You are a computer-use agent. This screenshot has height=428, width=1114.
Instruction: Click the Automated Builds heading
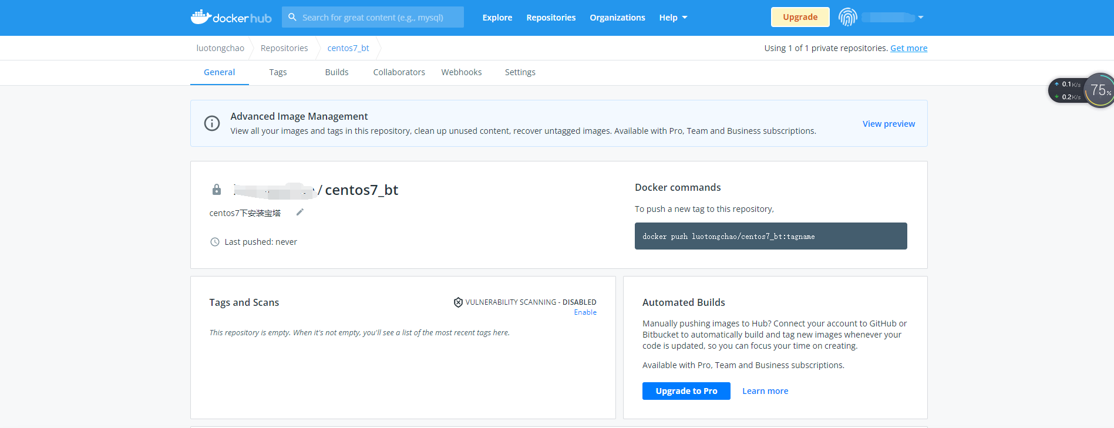click(684, 302)
